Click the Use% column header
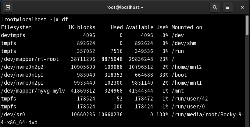Image resolution: width=250 pixels, height=127 pixels. click(x=162, y=27)
